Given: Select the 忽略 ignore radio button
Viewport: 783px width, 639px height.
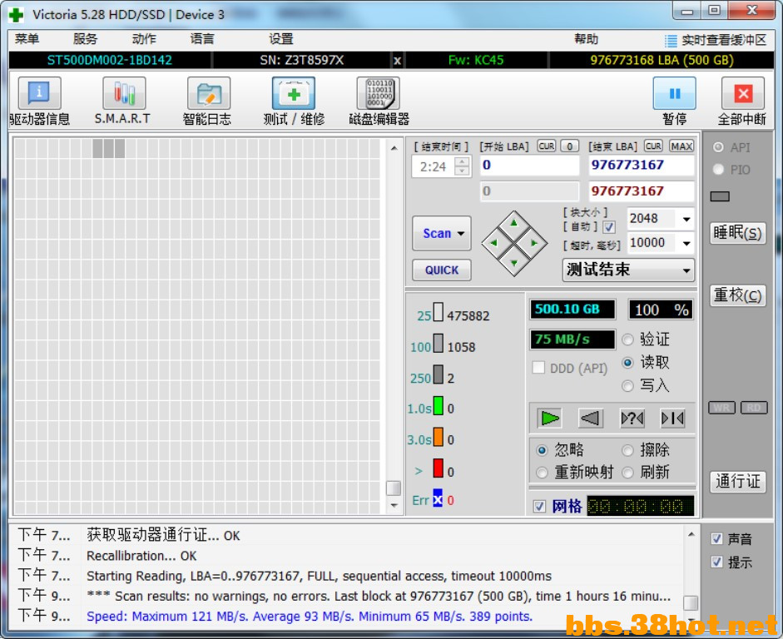Looking at the screenshot, I should 542,450.
